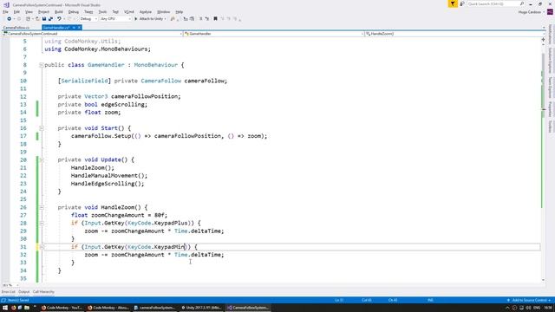Click the Save toolbar icon
Screen dimensions: 555x312
click(44, 19)
